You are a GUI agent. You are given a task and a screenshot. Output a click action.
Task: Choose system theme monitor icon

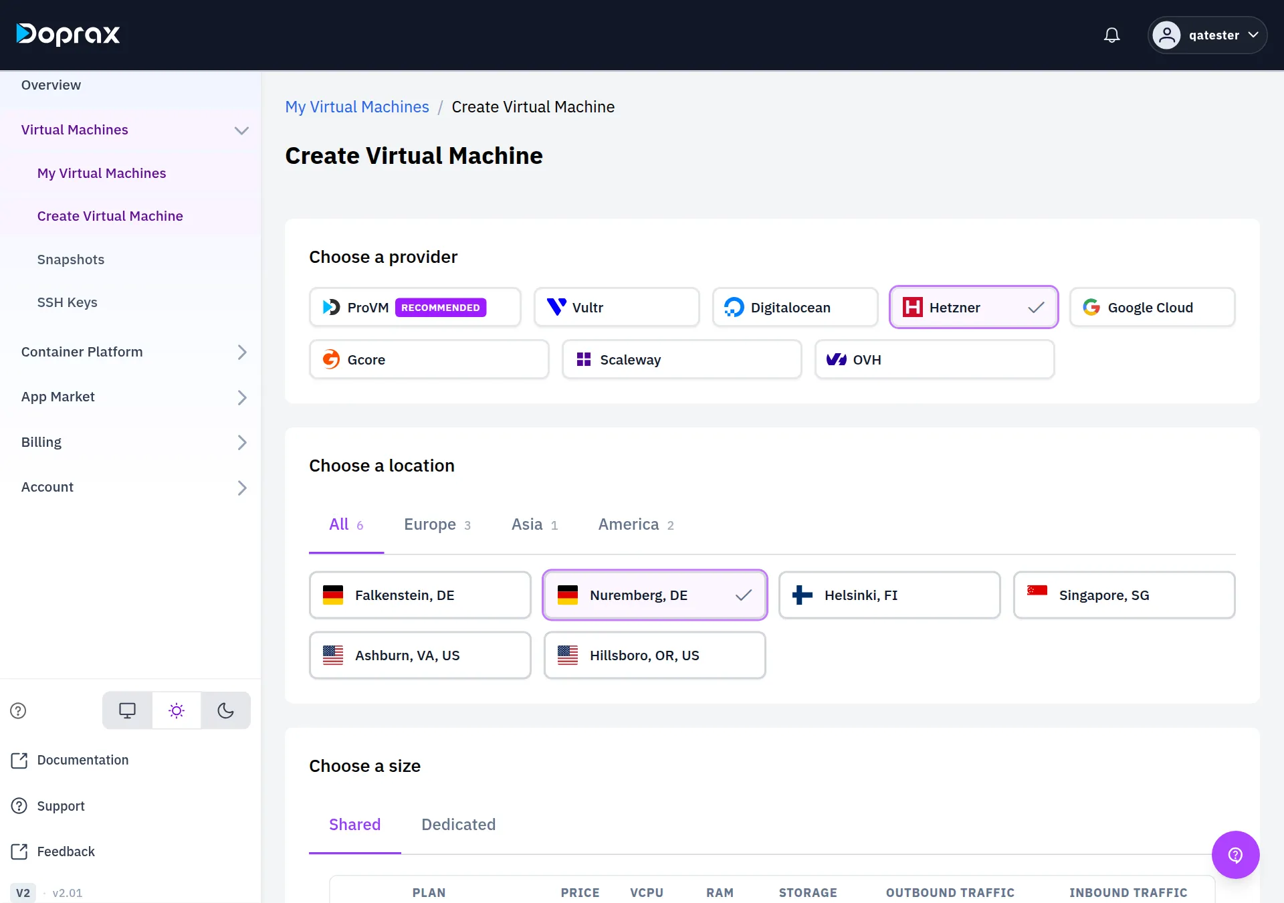(127, 710)
